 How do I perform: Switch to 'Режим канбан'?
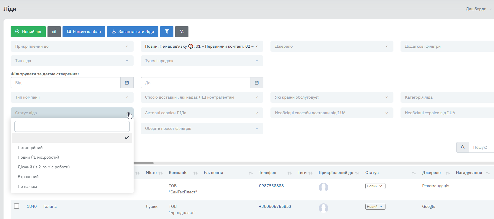[x=84, y=31]
